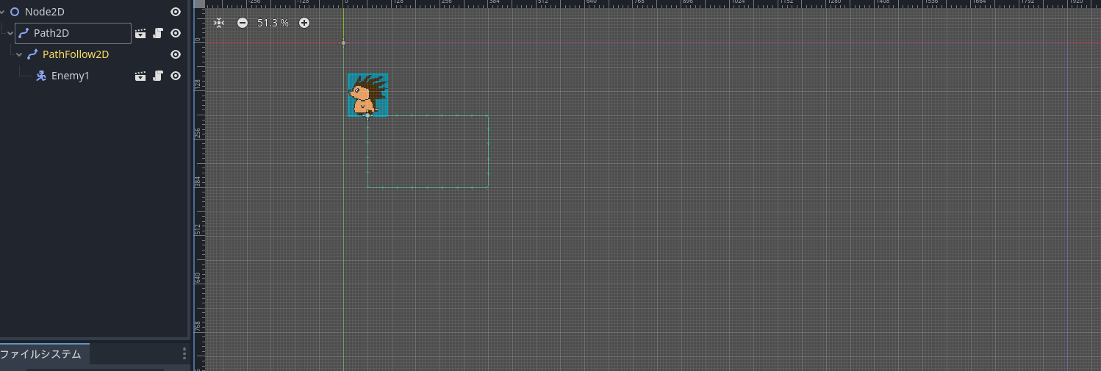Open Path2D's scene instance in editor

140,33
